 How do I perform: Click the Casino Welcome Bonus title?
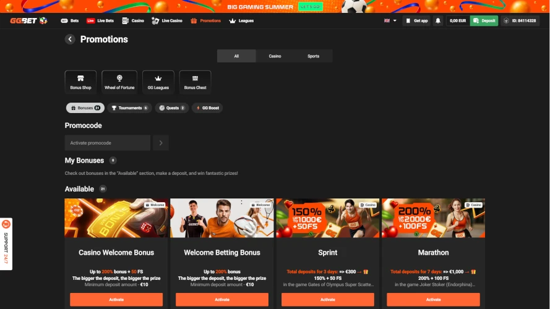(116, 253)
